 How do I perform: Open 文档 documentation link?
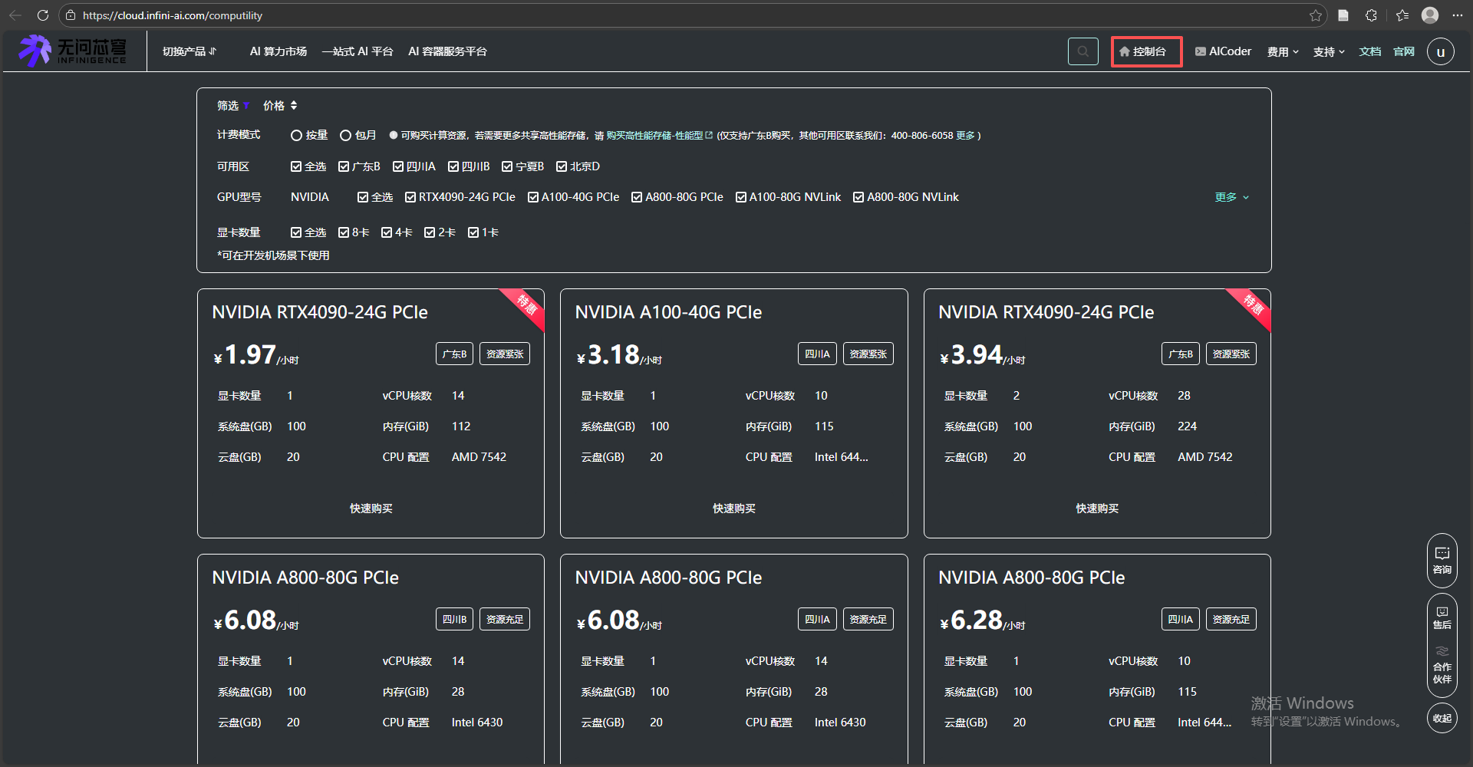click(1370, 51)
